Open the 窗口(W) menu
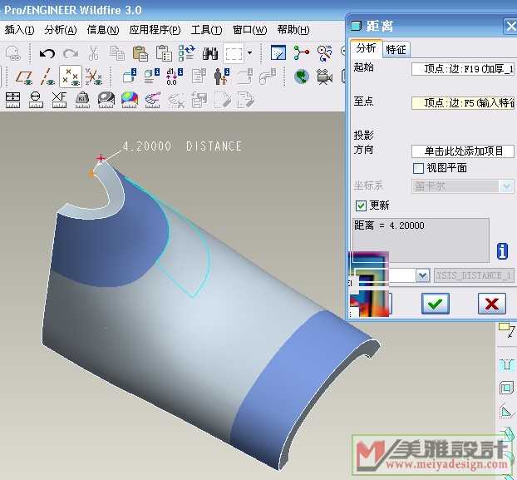517x480 pixels. click(249, 30)
